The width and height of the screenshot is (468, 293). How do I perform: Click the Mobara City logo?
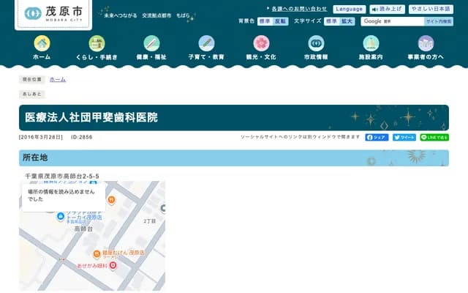pyautogui.click(x=54, y=14)
